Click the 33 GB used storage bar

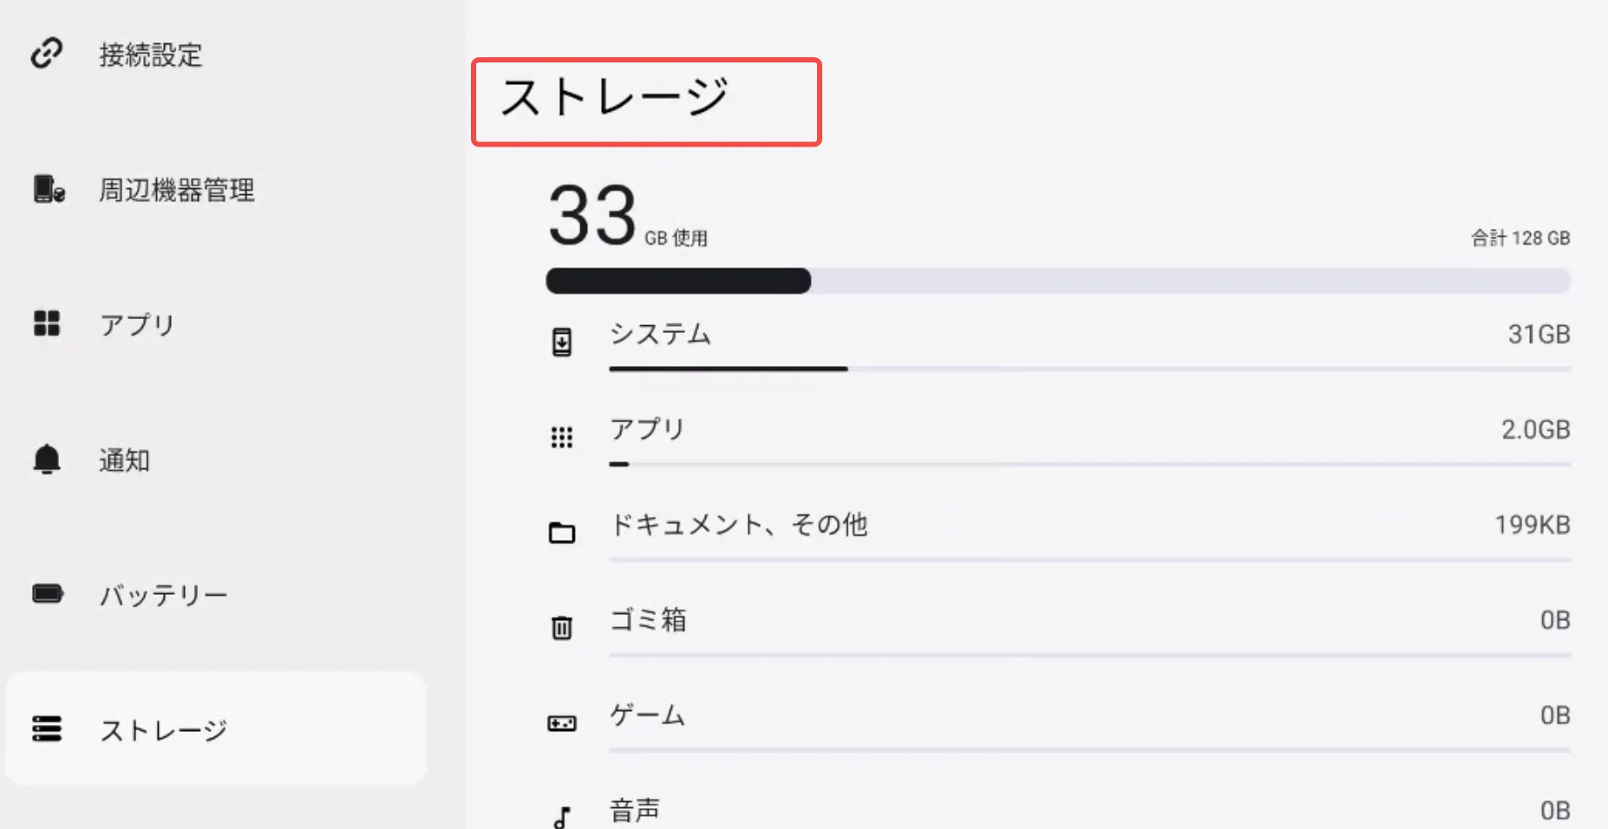[x=1057, y=281]
